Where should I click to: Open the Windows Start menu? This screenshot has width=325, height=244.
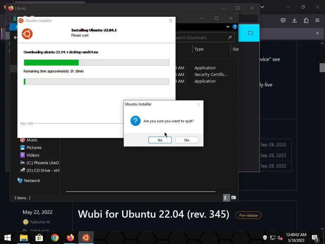click(x=8, y=238)
